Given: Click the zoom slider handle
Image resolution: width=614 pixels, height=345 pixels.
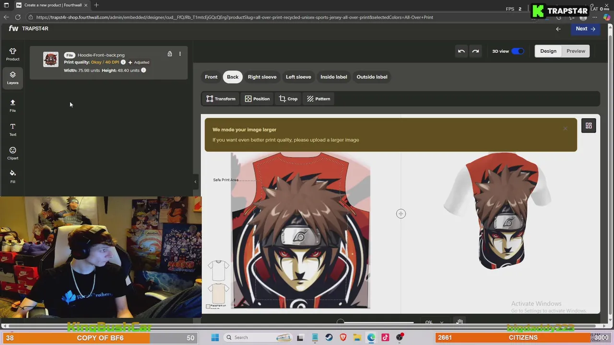Looking at the screenshot, I should pyautogui.click(x=340, y=322).
